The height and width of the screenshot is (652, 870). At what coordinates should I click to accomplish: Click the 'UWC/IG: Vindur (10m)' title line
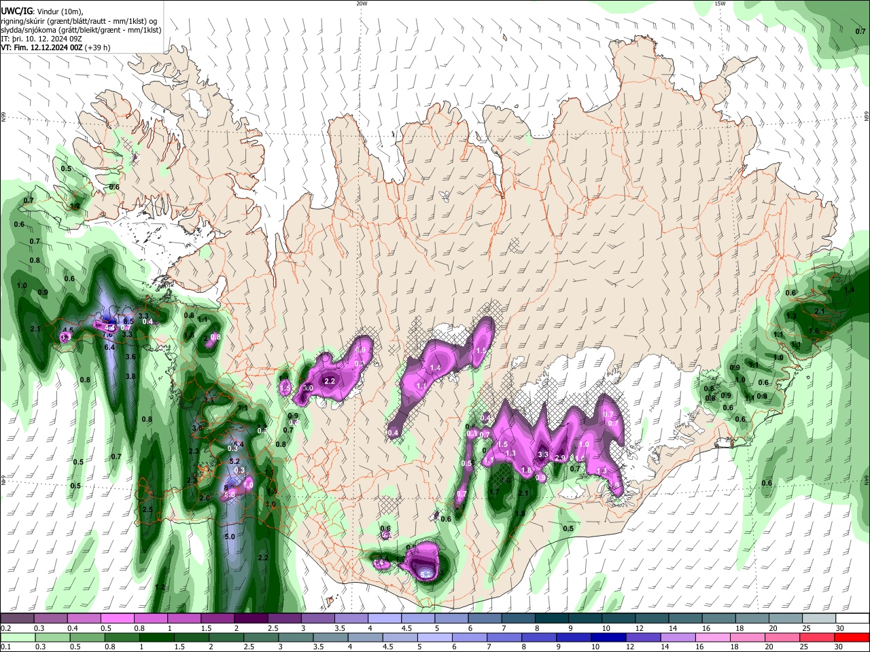[x=43, y=12]
